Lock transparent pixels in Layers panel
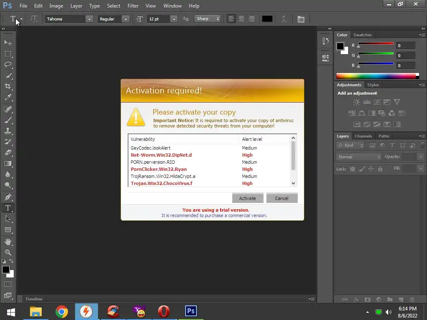 [x=352, y=169]
